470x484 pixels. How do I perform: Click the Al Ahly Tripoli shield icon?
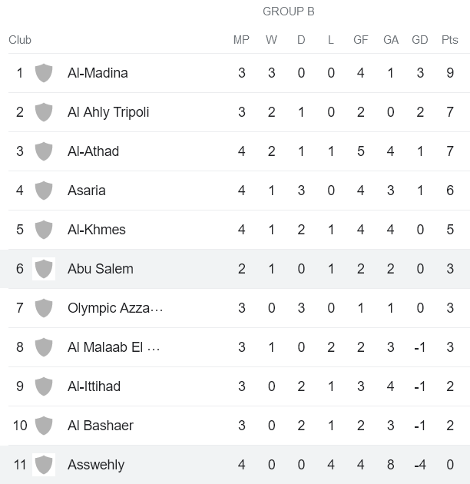point(44,112)
